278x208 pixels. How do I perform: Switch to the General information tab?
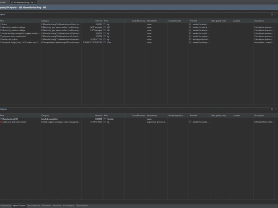click(x=5, y=206)
